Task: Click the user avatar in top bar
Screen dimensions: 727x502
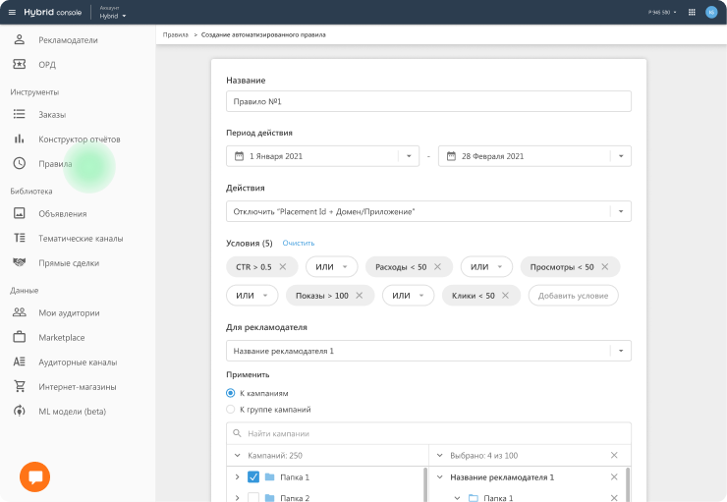Action: pyautogui.click(x=711, y=13)
